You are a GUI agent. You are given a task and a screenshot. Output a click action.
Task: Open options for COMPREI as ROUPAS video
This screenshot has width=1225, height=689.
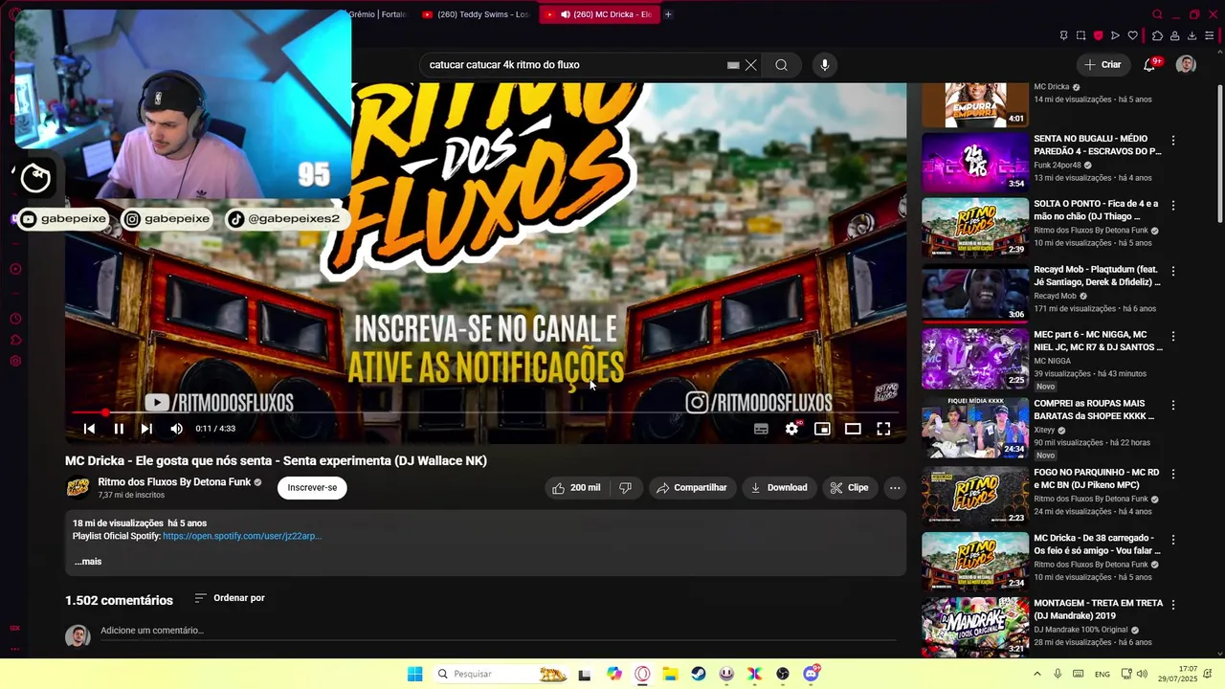pyautogui.click(x=1173, y=405)
